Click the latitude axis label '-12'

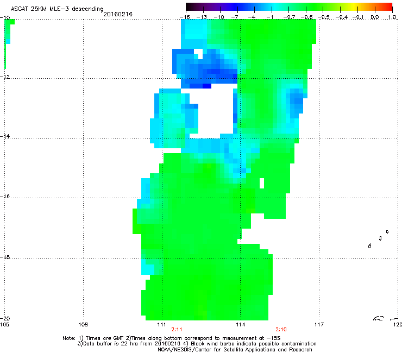click(5, 77)
